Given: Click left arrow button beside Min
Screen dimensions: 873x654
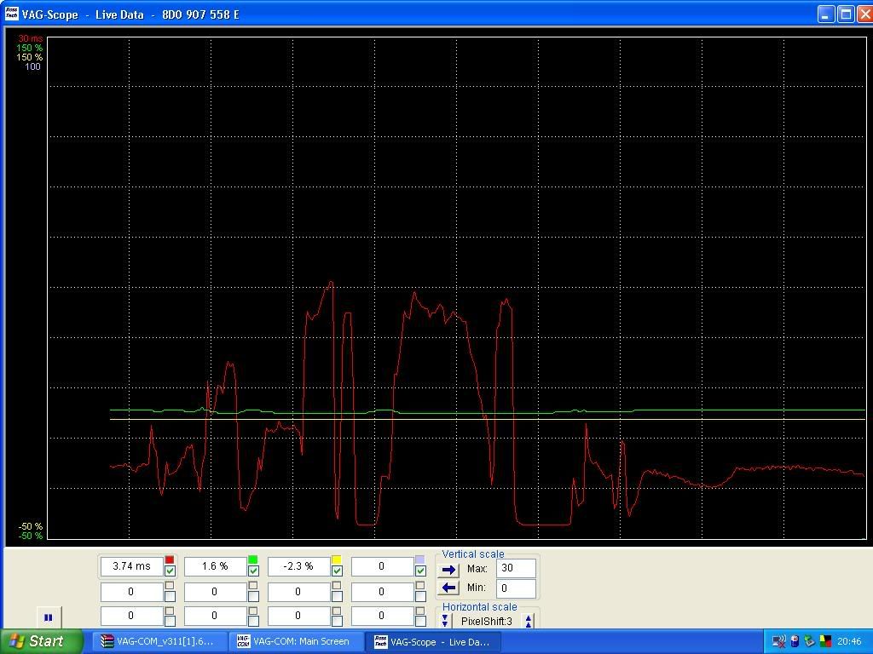Looking at the screenshot, I should pos(449,588).
